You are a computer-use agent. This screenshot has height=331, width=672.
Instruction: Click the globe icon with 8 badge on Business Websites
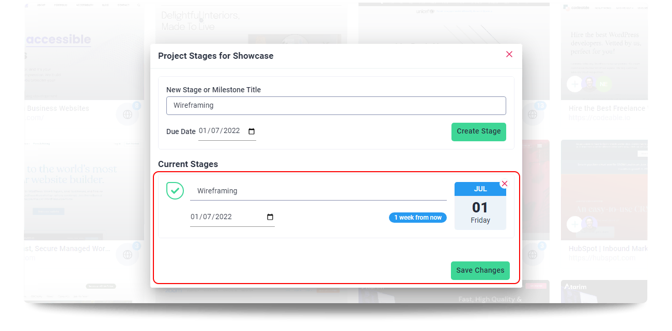pyautogui.click(x=128, y=114)
